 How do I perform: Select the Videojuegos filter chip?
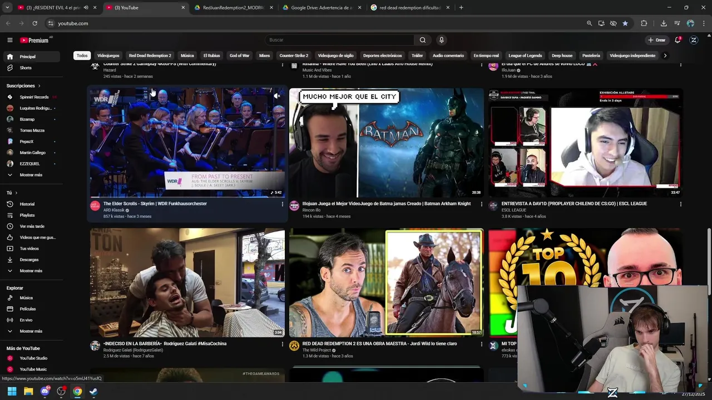point(108,56)
